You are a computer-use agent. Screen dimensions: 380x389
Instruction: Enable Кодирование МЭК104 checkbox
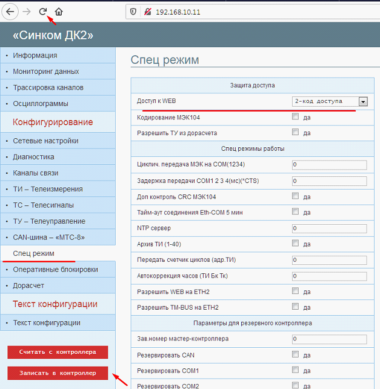pos(295,116)
